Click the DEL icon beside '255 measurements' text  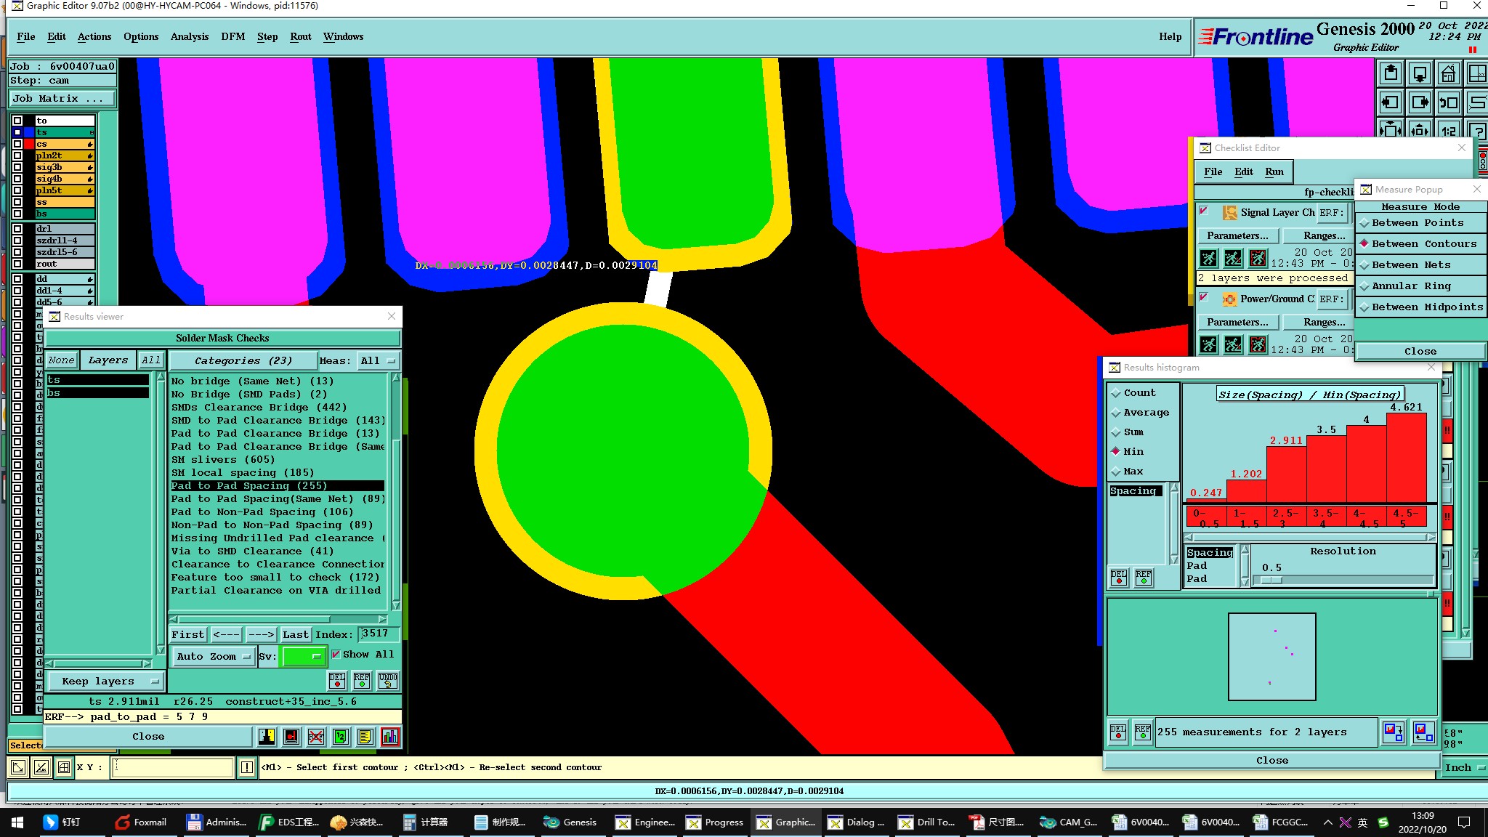pos(1118,732)
